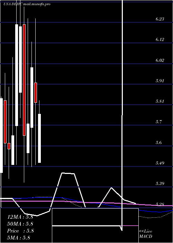Click the MACD inset panel
This screenshot has height=243, width=173.
point(95,226)
